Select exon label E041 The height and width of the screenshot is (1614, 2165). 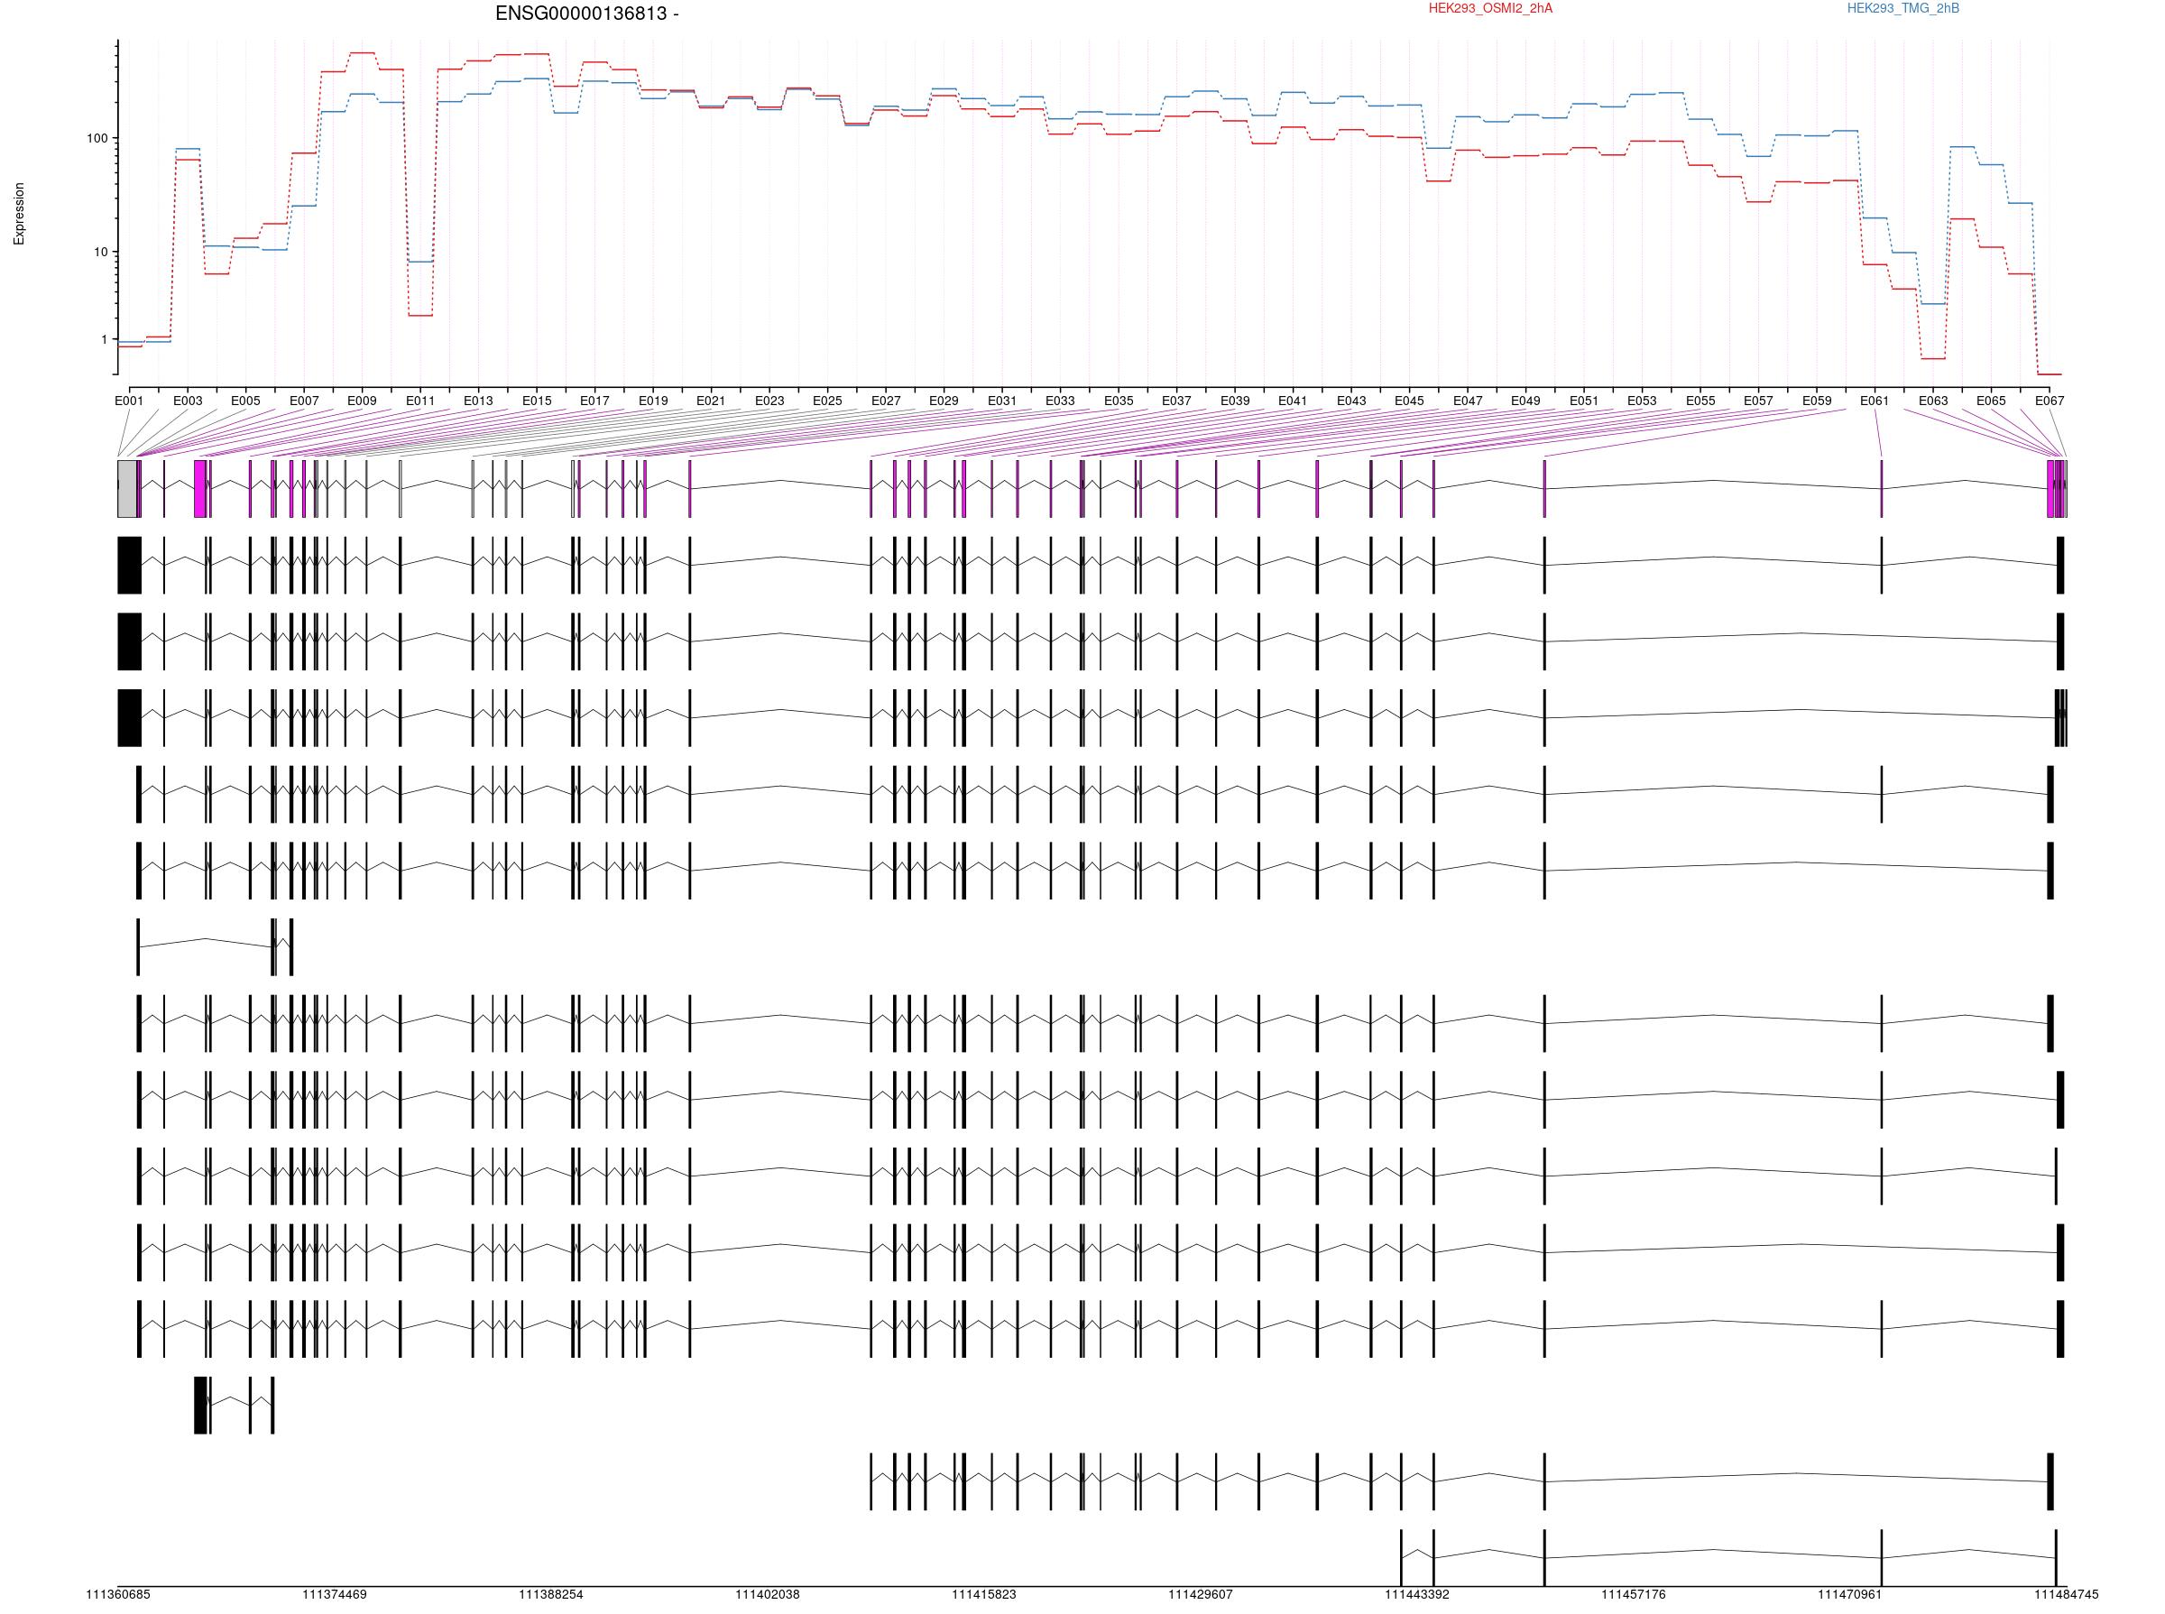[1293, 401]
